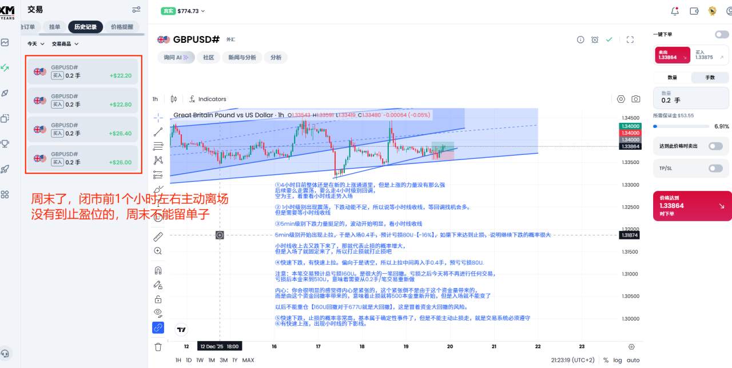Click the 0.2 手 lot size input field
The image size is (732, 368).
click(x=690, y=98)
